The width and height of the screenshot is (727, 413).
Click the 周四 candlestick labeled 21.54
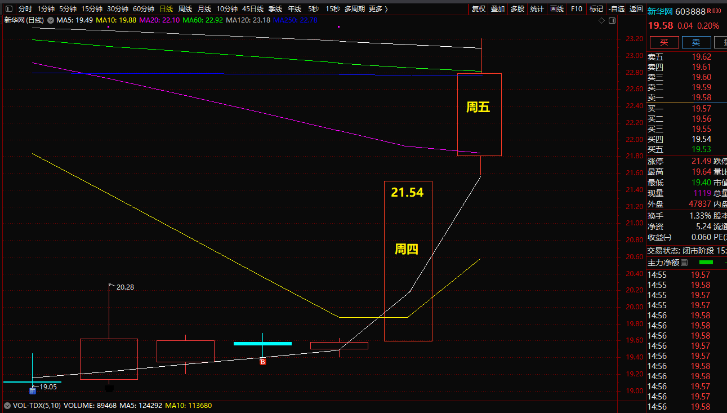click(408, 261)
